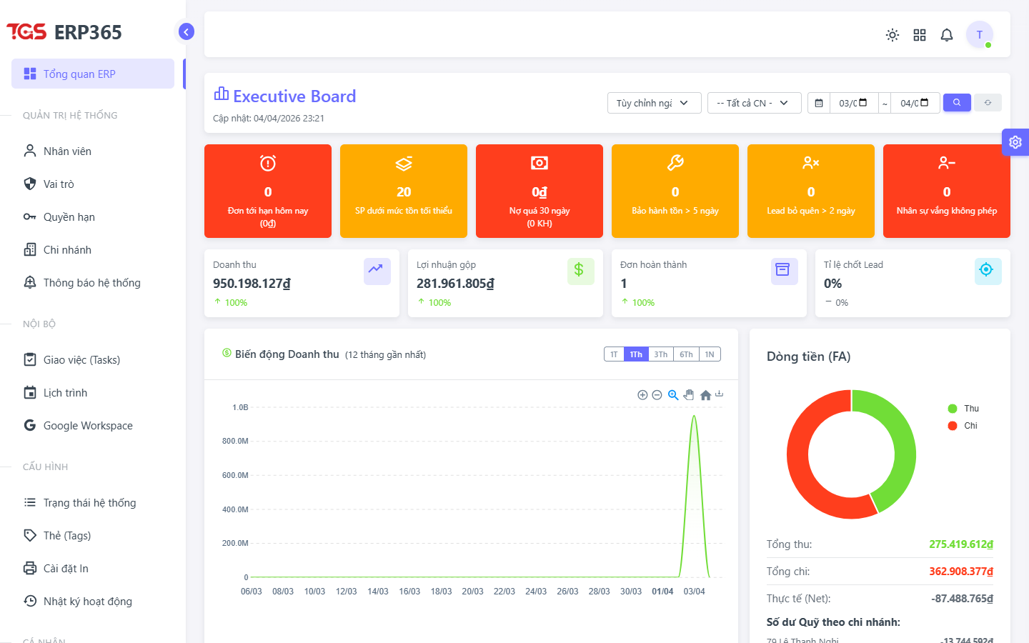Open Nhân viên menu item
The image size is (1029, 643).
tap(93, 151)
